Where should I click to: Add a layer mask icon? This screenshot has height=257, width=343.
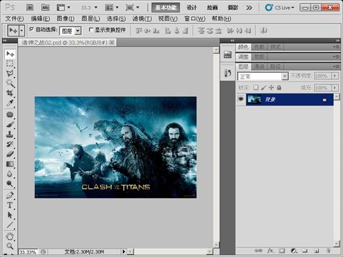click(282, 251)
